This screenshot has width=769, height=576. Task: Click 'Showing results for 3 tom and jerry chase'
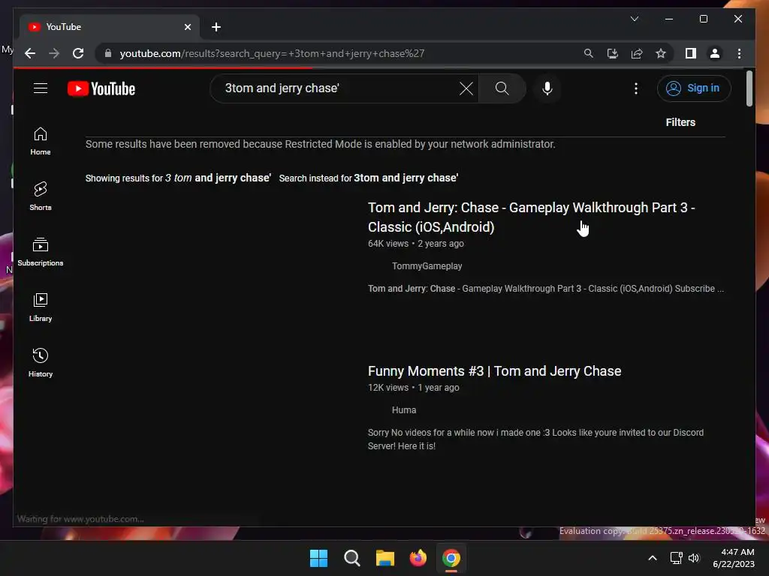tap(178, 178)
